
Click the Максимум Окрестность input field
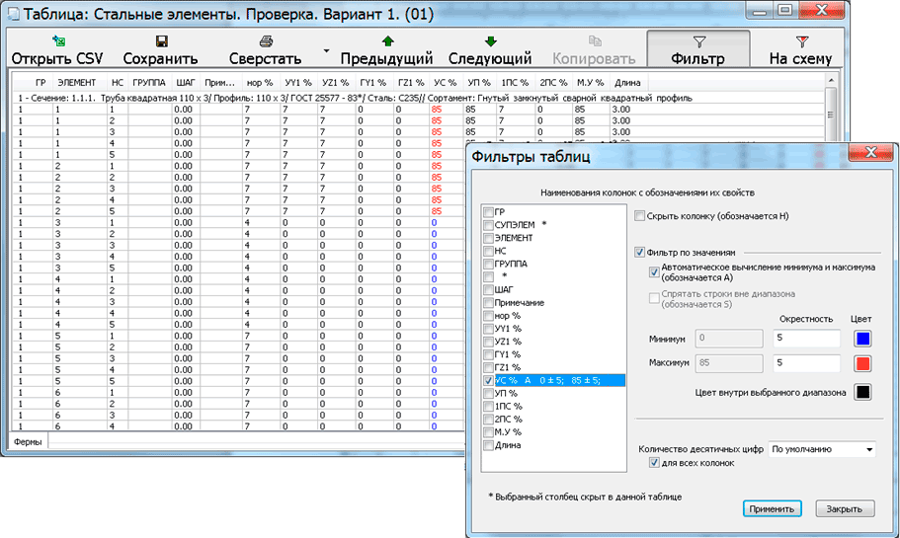[808, 363]
